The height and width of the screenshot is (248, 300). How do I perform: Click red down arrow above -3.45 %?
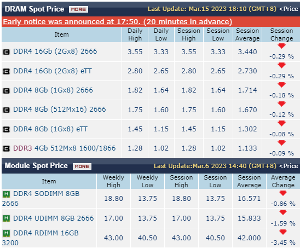(x=283, y=232)
